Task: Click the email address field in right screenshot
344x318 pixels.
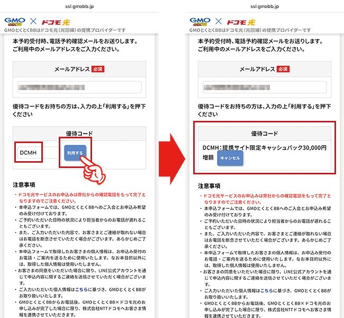Action: coord(264,87)
